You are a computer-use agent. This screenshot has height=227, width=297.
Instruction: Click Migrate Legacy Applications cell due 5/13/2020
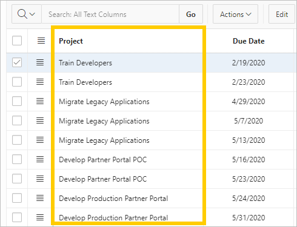point(128,140)
